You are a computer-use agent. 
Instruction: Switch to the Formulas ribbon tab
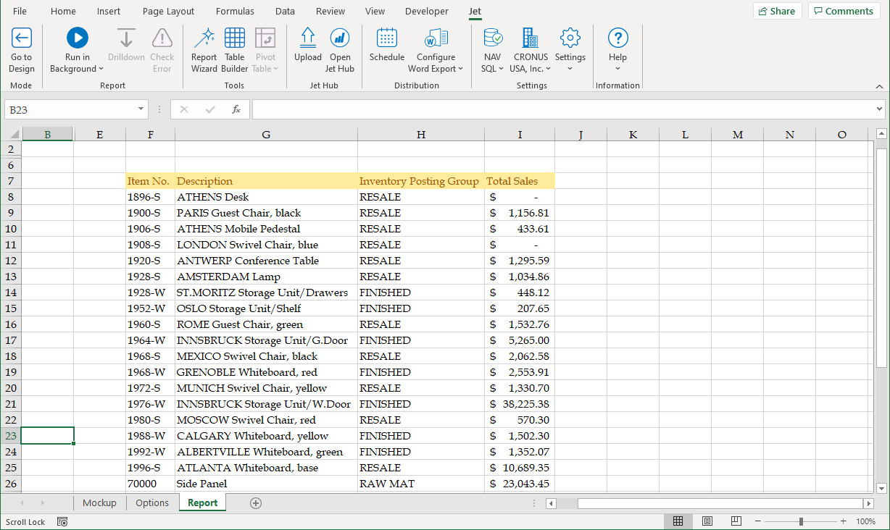pyautogui.click(x=235, y=11)
